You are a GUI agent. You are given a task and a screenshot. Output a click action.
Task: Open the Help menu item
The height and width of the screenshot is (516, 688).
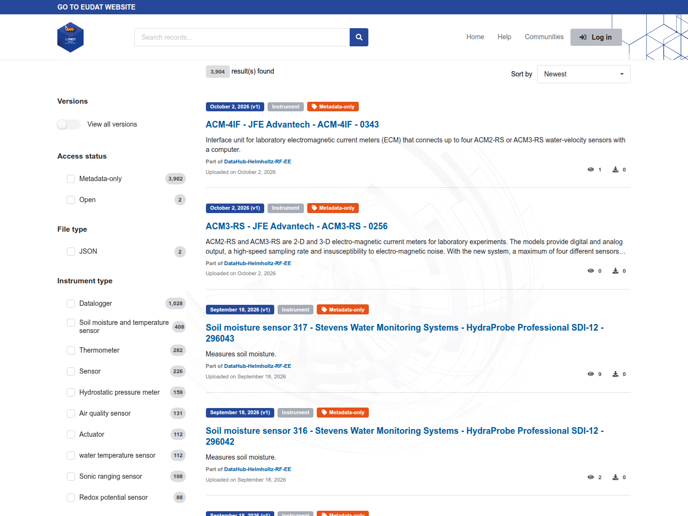coord(504,37)
